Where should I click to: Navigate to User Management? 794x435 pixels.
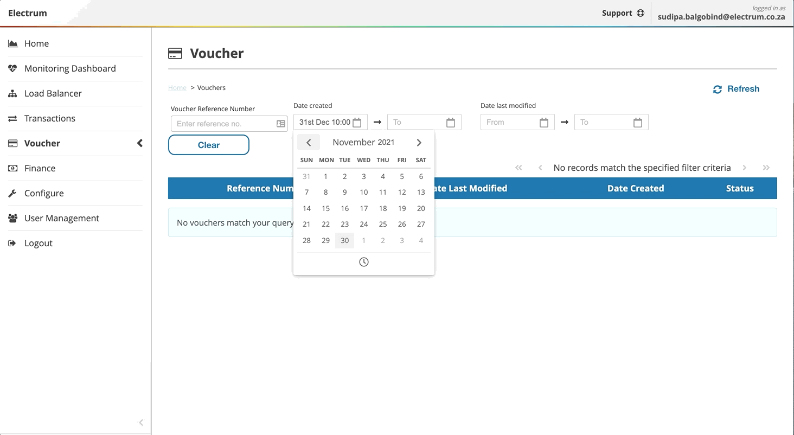[x=61, y=218]
